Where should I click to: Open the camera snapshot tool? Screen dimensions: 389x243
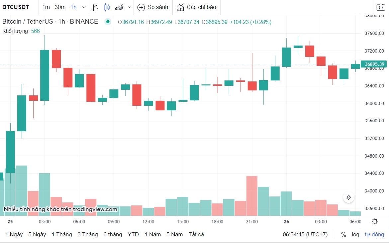click(380, 7)
